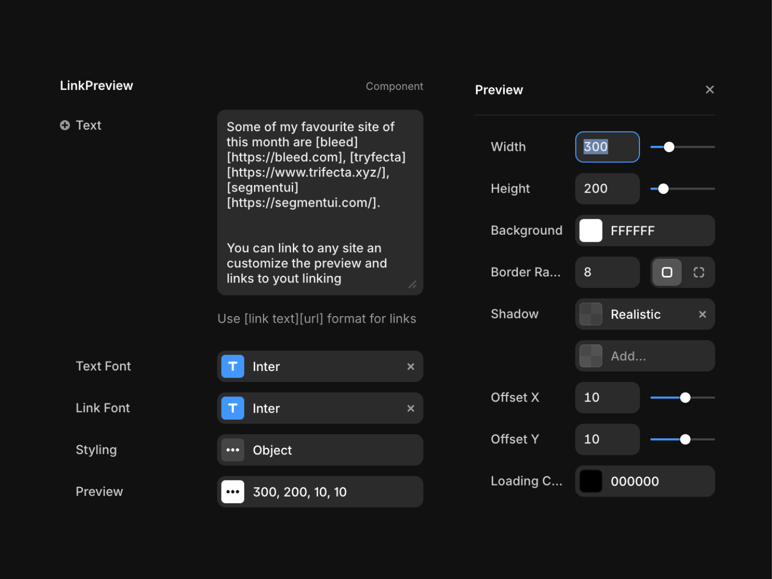This screenshot has width=772, height=579.
Task: Open the Preview values ellipsis icon
Action: pyautogui.click(x=233, y=492)
